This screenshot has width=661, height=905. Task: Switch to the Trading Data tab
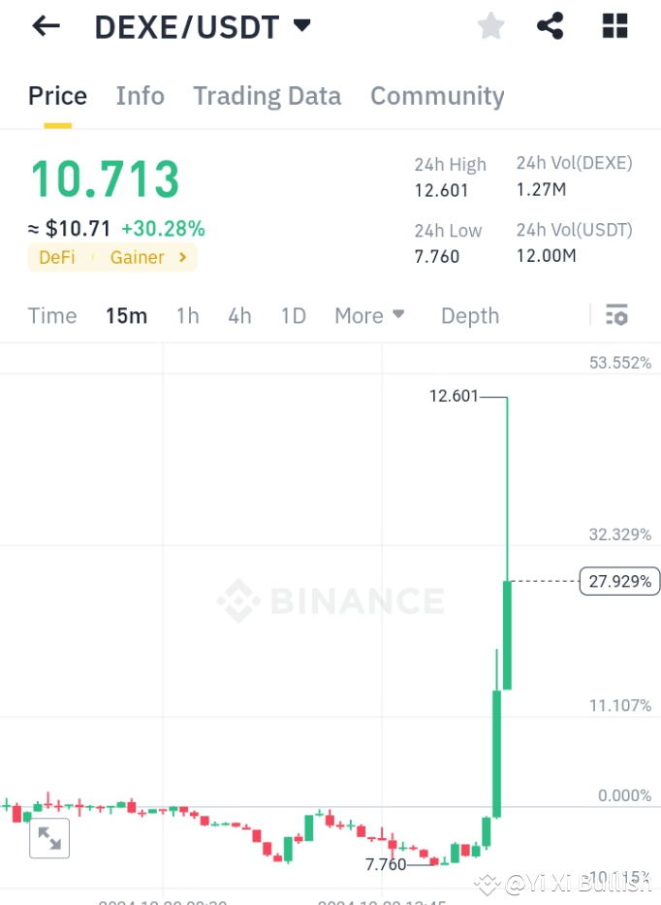pos(267,96)
